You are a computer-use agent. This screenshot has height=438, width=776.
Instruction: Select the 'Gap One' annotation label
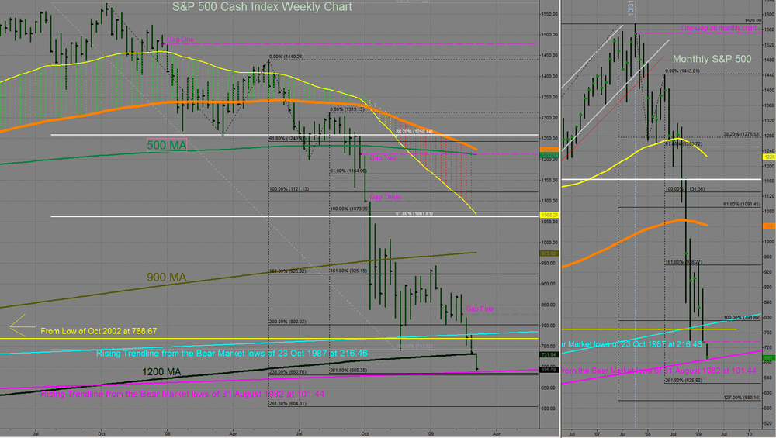(x=180, y=40)
